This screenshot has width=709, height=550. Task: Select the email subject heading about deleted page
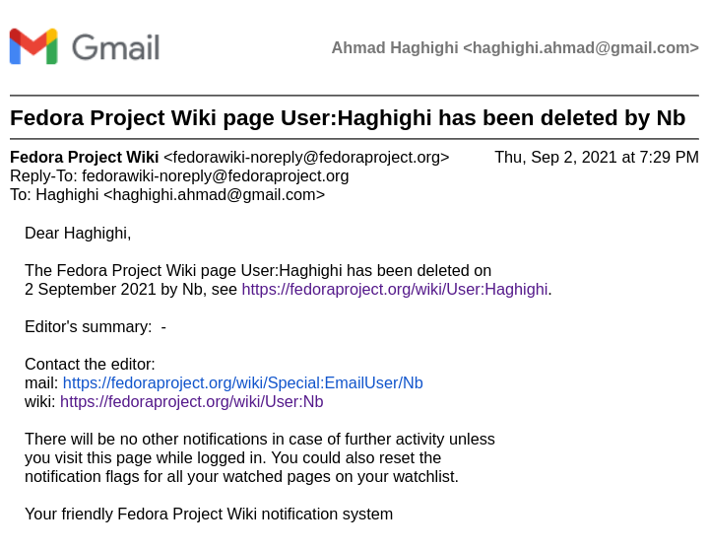point(348,118)
